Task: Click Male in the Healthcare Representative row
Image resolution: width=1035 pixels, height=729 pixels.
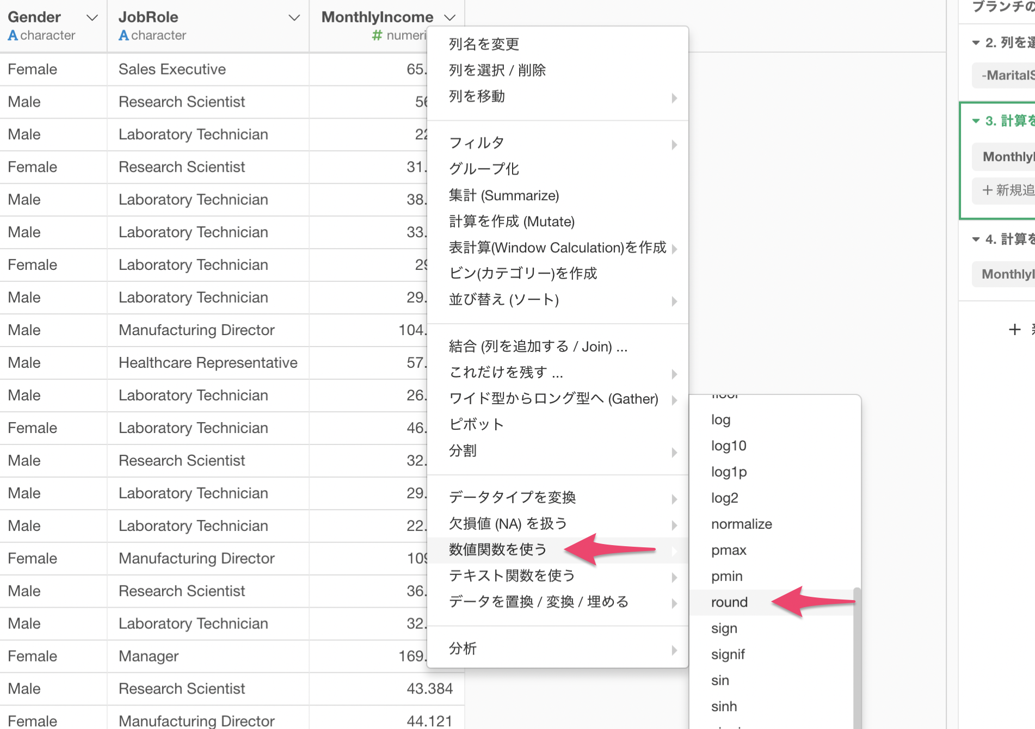Action: [24, 363]
